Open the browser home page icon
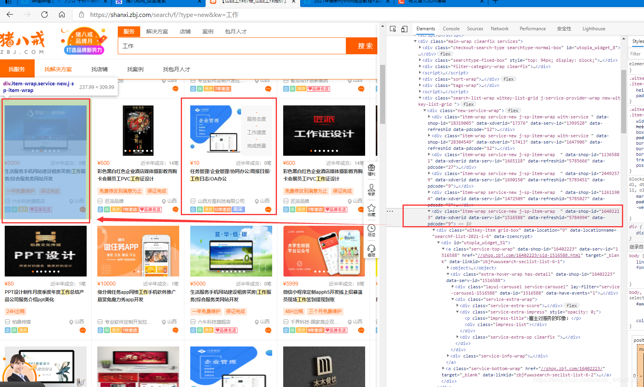The image size is (644, 387). tap(62, 15)
